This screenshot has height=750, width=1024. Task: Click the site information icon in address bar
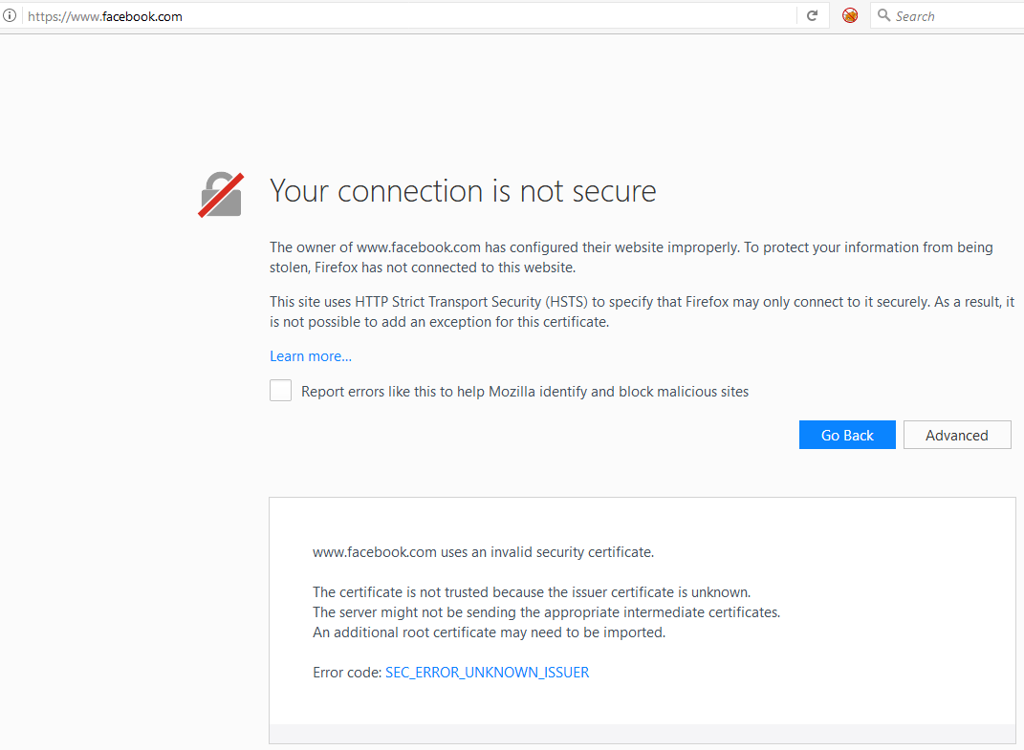tap(10, 16)
